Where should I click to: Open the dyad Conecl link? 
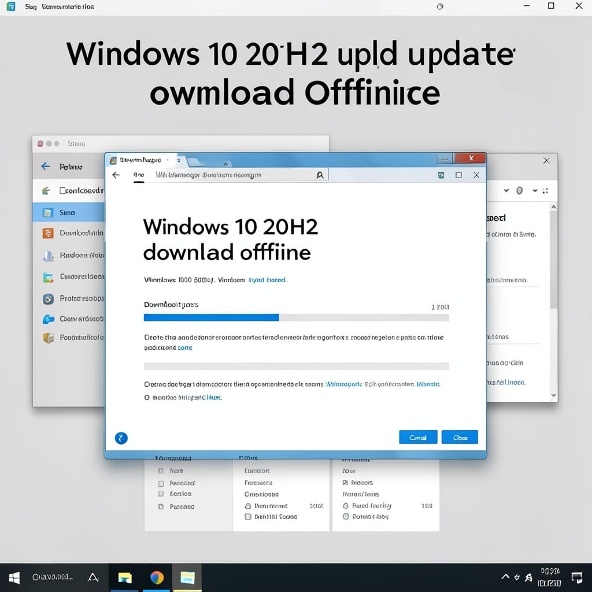pyautogui.click(x=267, y=280)
